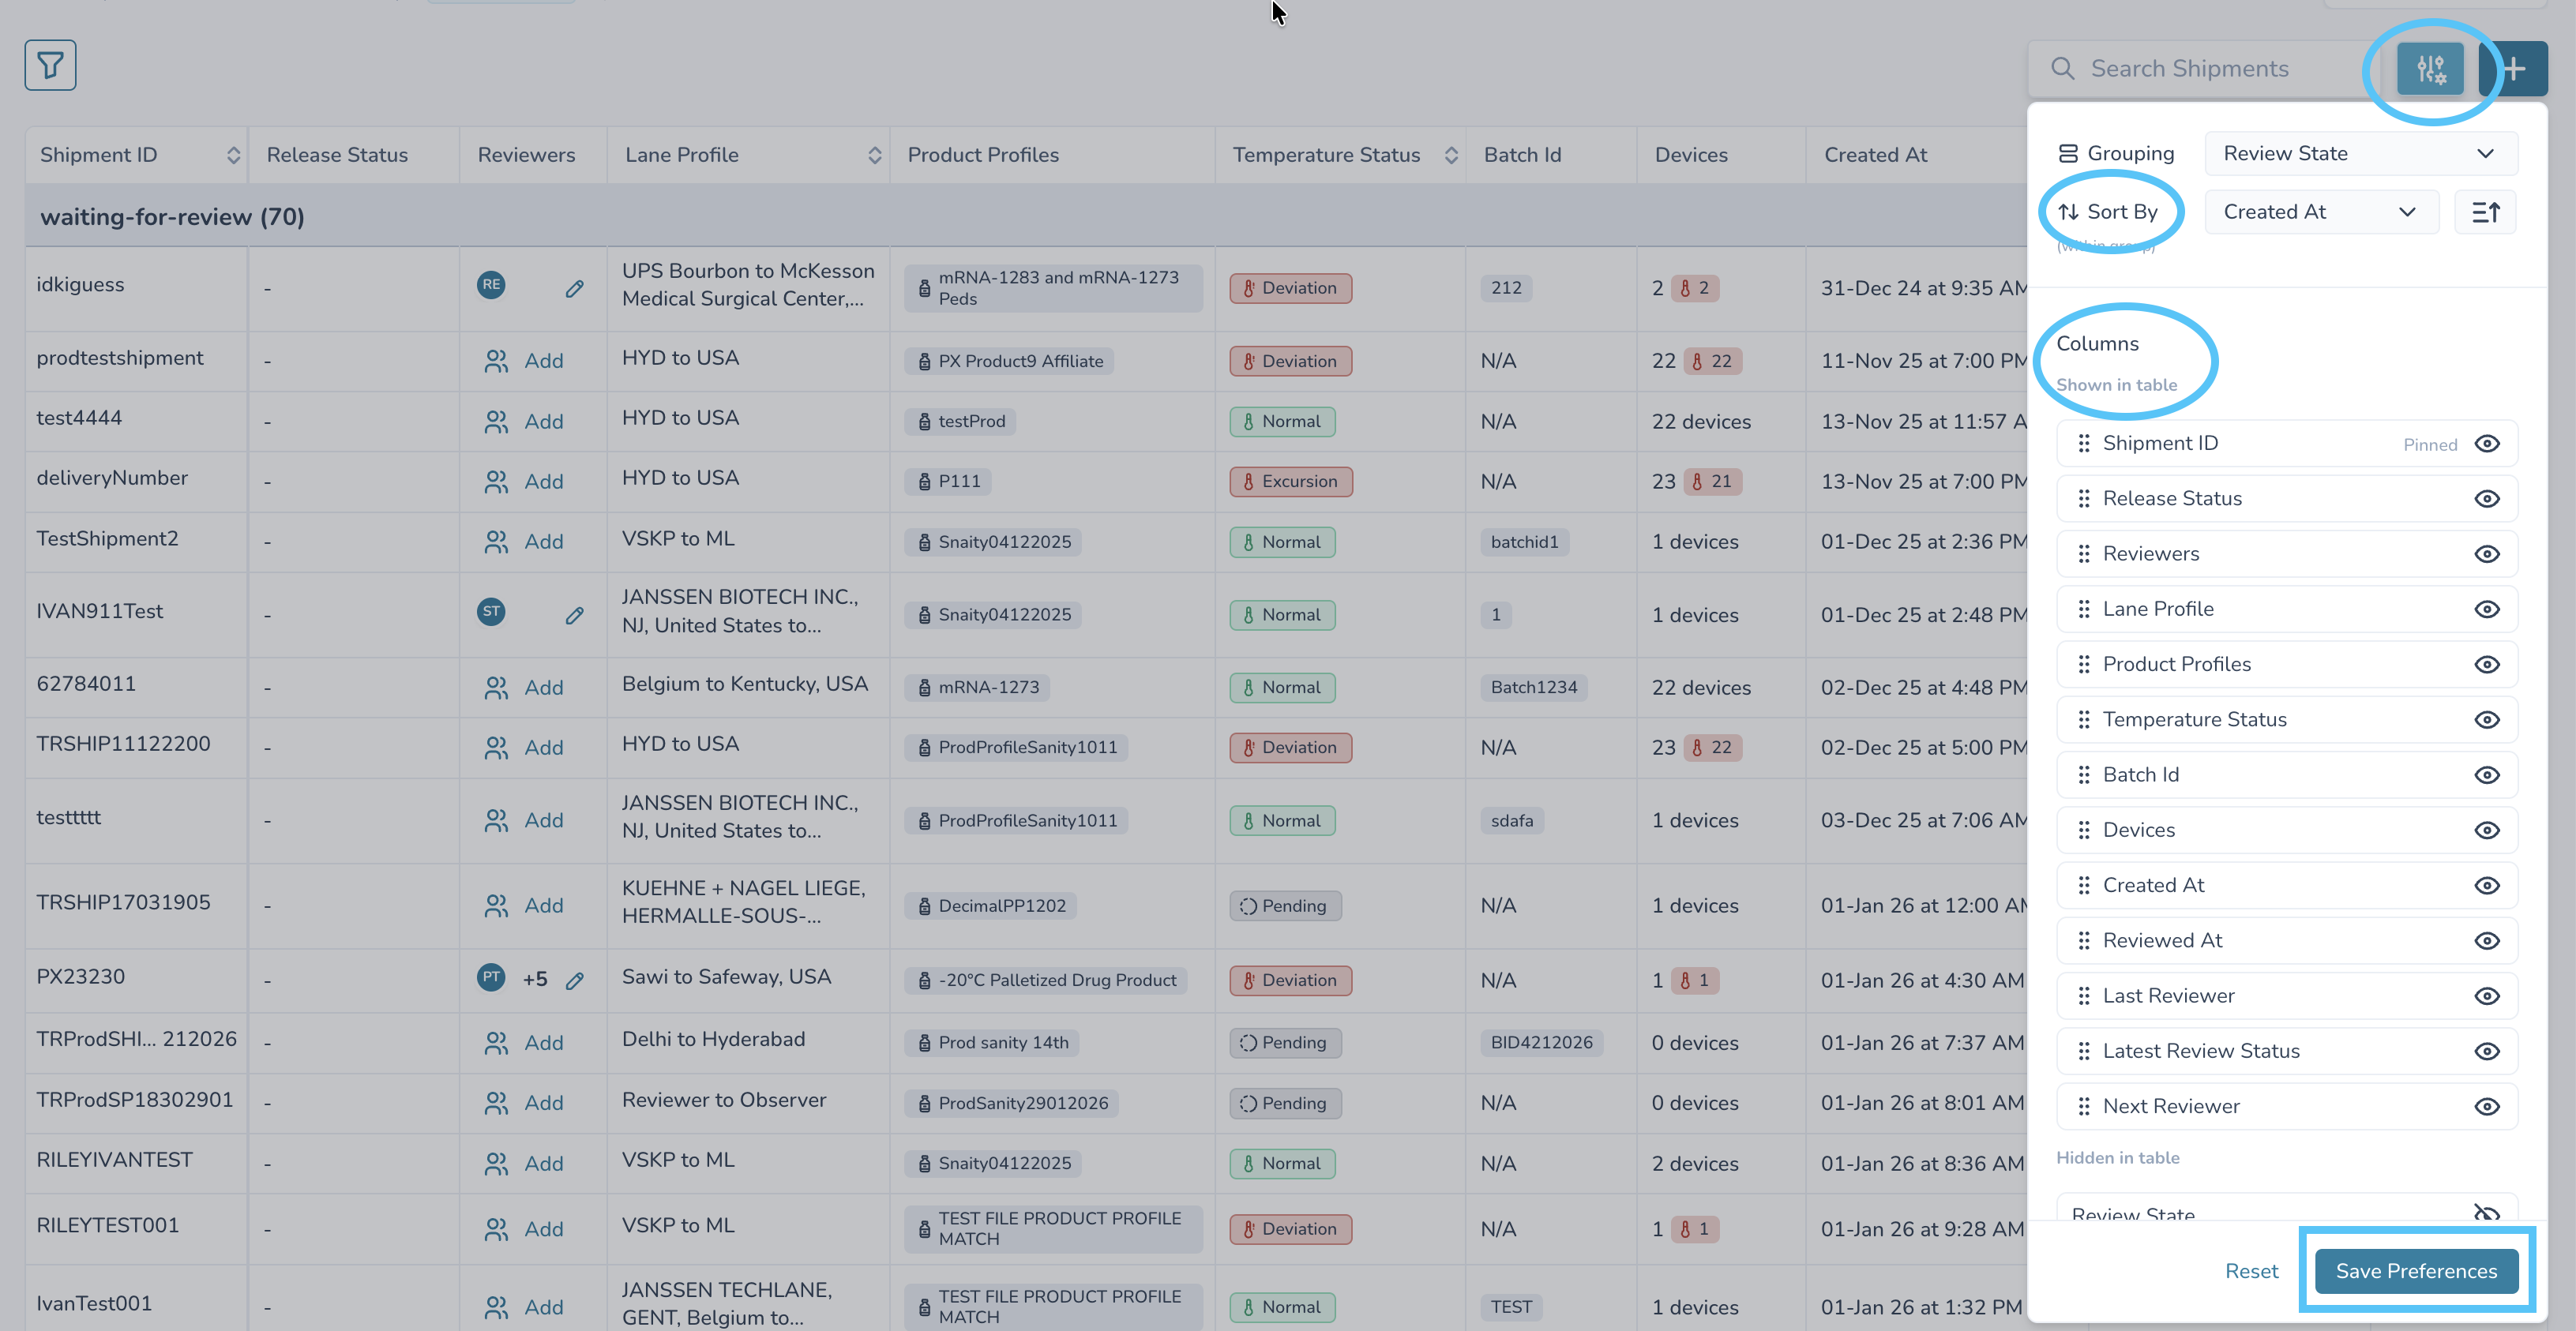Image resolution: width=2576 pixels, height=1331 pixels.
Task: Edit reviewers pencil for idkiguess shipment
Action: tap(574, 289)
